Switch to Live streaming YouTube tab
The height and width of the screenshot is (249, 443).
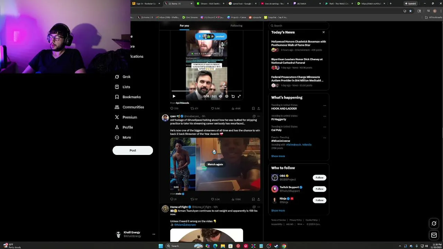274,3
